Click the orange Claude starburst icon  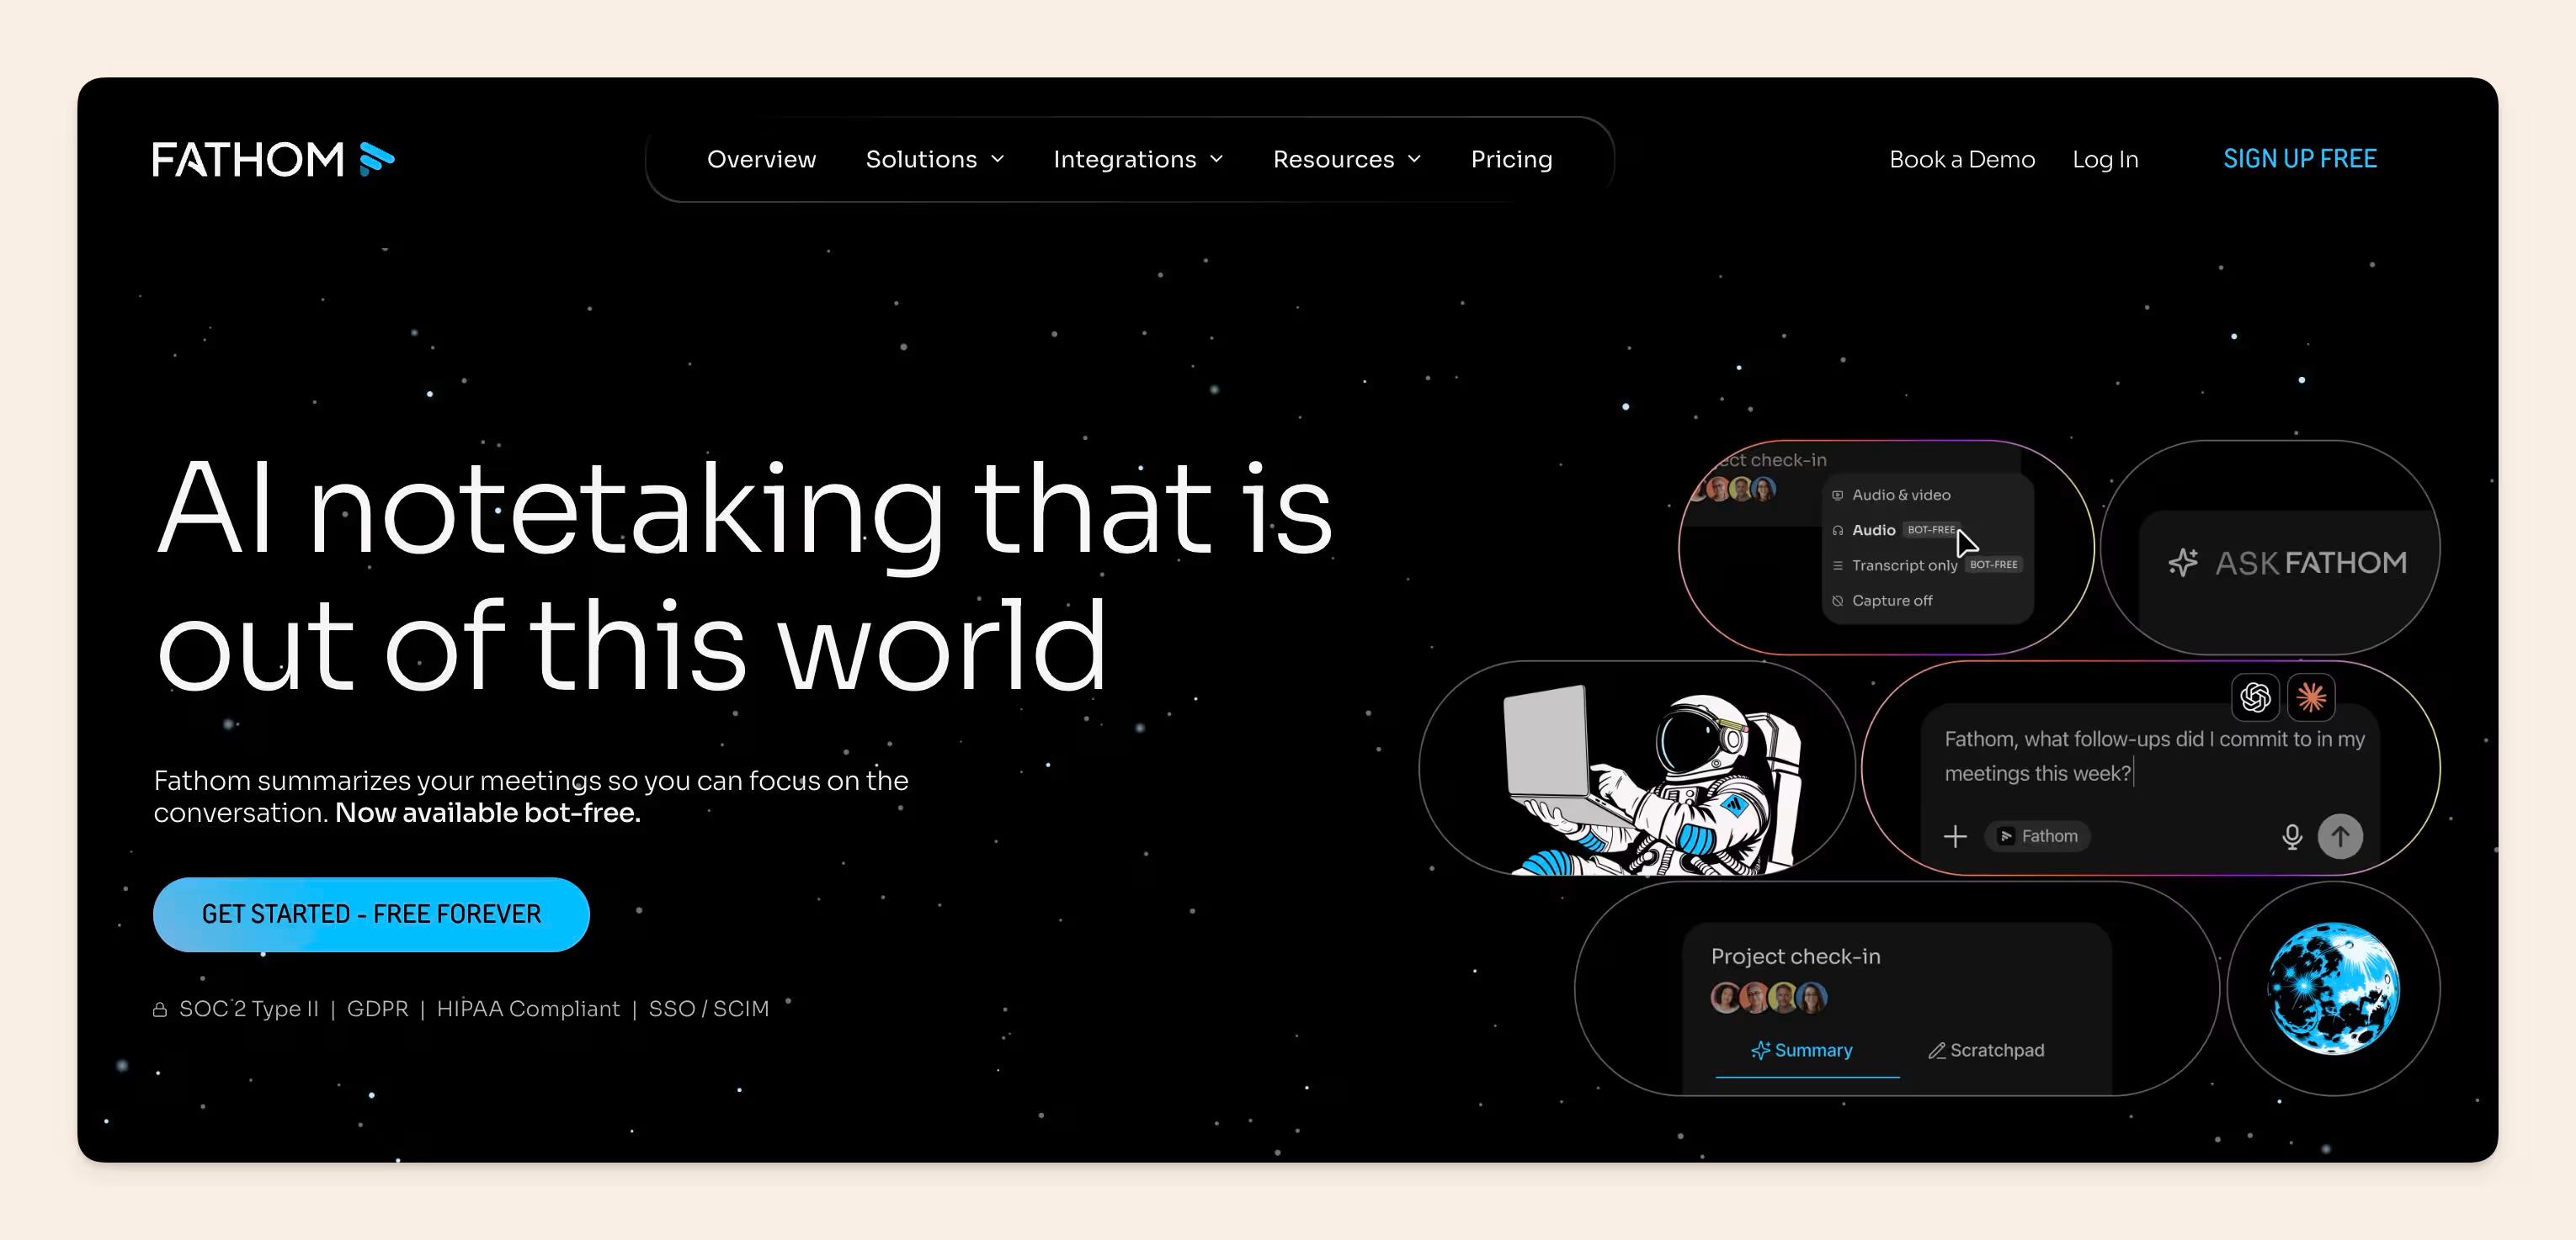point(2311,697)
